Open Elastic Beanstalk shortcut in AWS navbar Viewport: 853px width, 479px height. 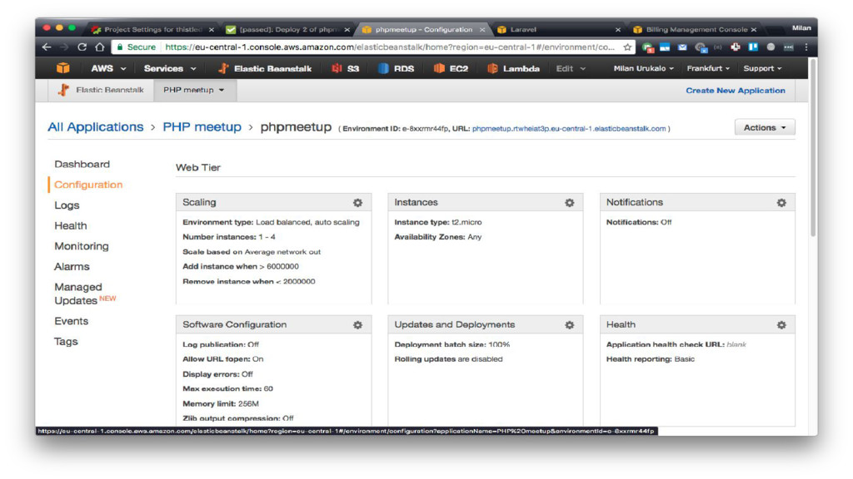tap(265, 68)
